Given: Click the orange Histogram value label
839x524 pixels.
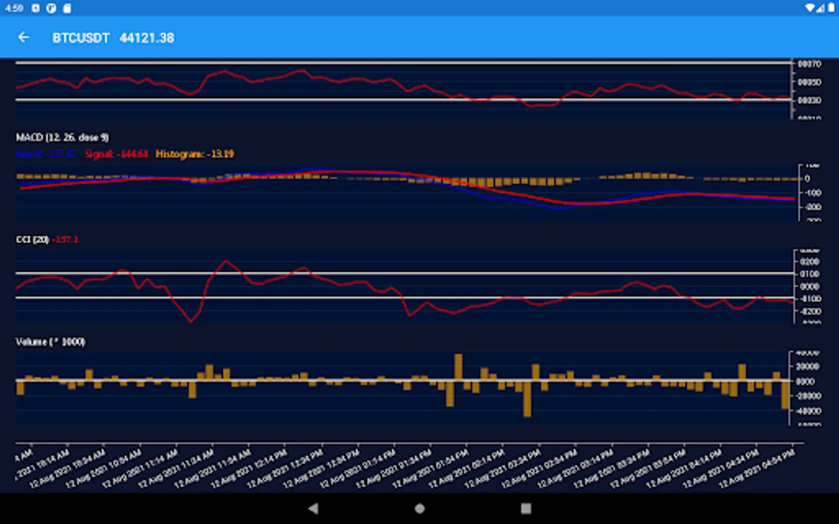Looking at the screenshot, I should [195, 154].
